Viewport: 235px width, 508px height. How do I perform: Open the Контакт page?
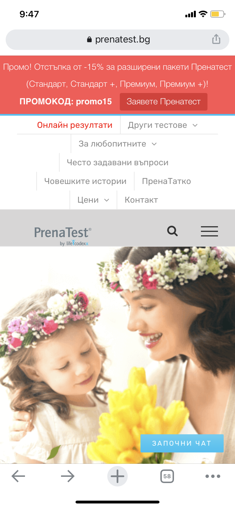click(x=141, y=200)
